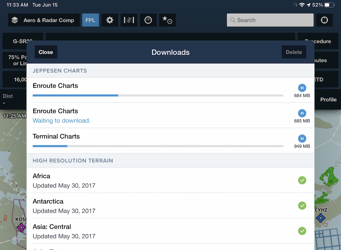Tap the 11:33 AM clock in status bar
The width and height of the screenshot is (341, 250).
coord(17,5)
